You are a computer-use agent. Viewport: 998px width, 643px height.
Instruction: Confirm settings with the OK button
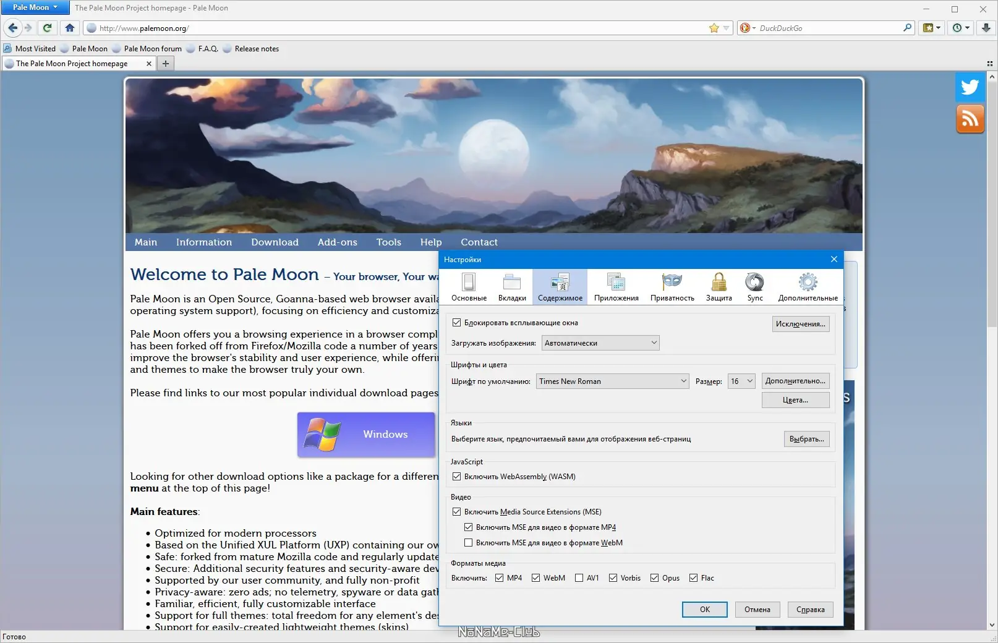tap(705, 610)
